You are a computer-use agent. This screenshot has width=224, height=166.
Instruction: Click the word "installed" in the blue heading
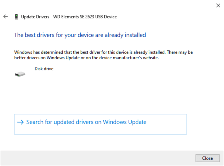point(134,35)
